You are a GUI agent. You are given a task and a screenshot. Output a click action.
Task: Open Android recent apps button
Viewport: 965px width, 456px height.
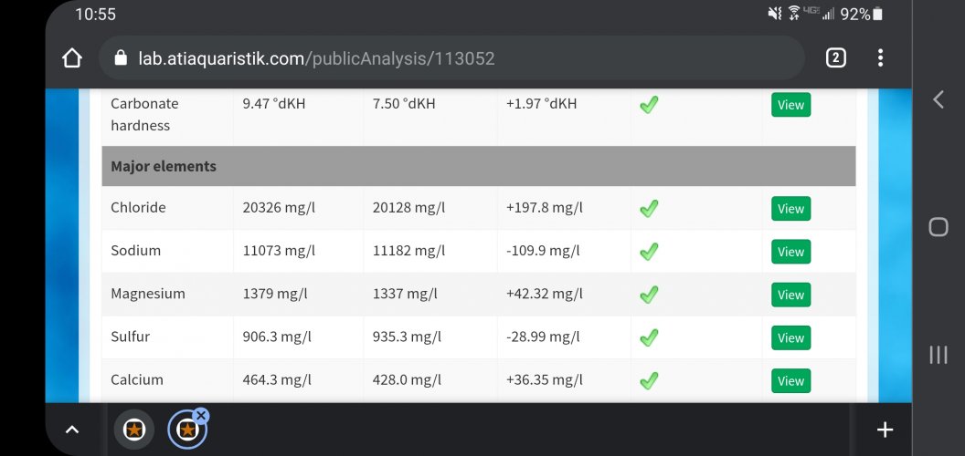[938, 355]
